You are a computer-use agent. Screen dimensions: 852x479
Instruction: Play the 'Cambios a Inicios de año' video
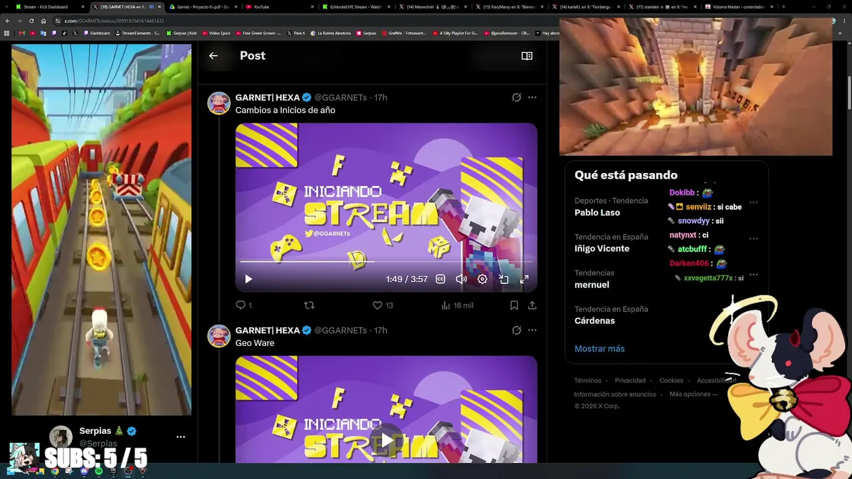(x=248, y=279)
